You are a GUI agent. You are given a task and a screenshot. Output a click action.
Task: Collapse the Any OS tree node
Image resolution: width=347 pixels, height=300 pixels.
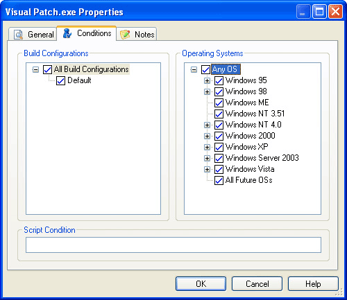194,69
